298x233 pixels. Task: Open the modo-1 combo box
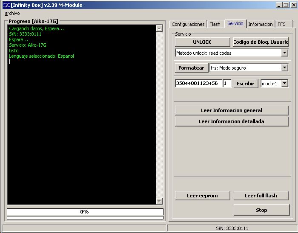pyautogui.click(x=275, y=83)
